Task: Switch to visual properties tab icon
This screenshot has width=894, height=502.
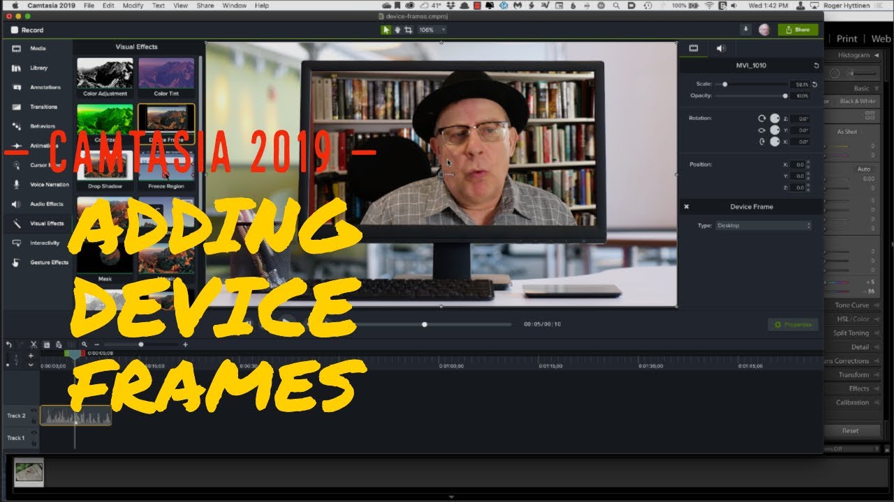Action: pyautogui.click(x=694, y=48)
